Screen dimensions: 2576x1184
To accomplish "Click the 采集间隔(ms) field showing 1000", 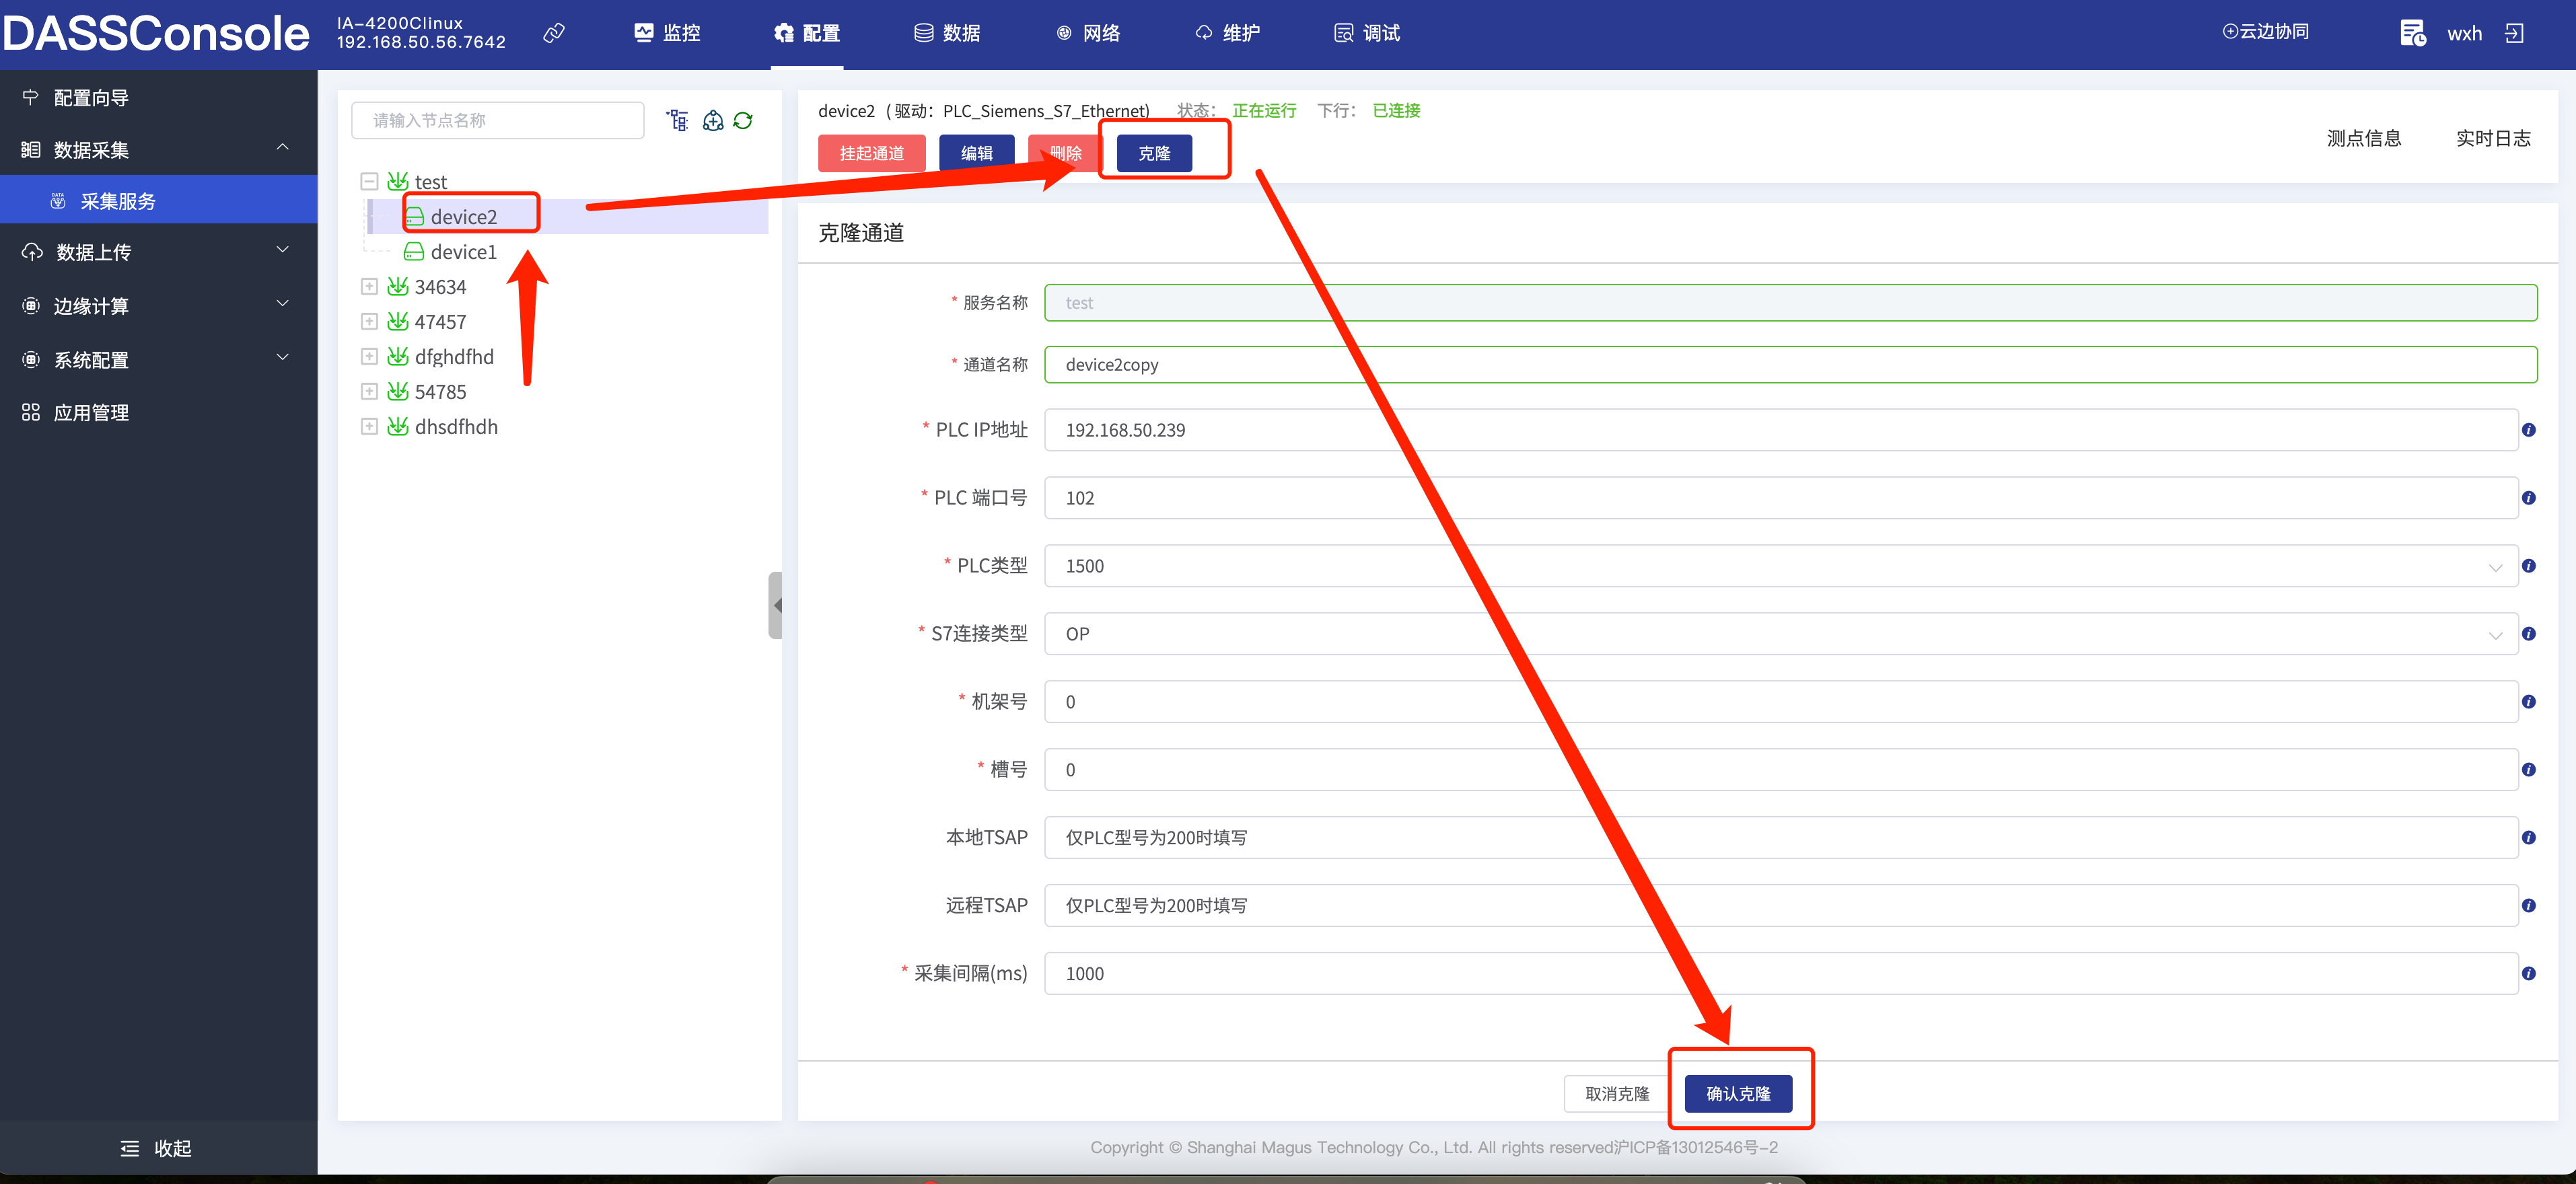I will [1781, 974].
